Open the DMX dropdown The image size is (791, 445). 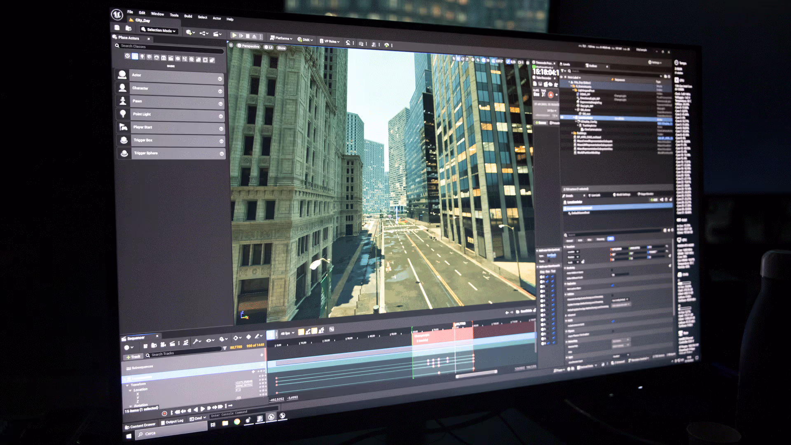click(x=305, y=40)
